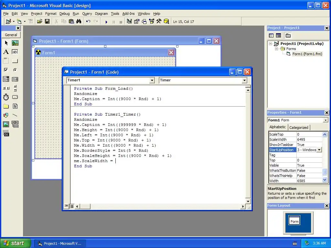Image resolution: width=331 pixels, height=248 pixels.
Task: Click View Object in the Project panel
Action: coord(278,36)
